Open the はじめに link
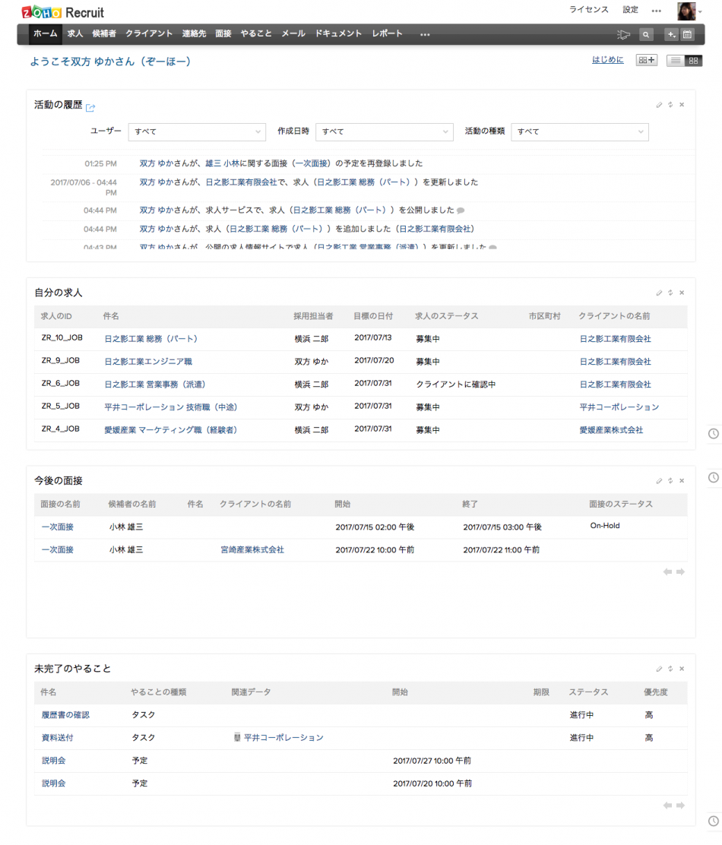The image size is (722, 845). point(607,59)
